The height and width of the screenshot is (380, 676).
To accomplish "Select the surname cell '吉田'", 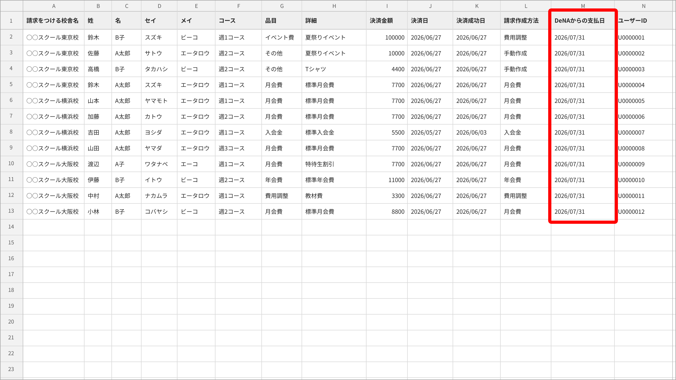I will coord(98,132).
